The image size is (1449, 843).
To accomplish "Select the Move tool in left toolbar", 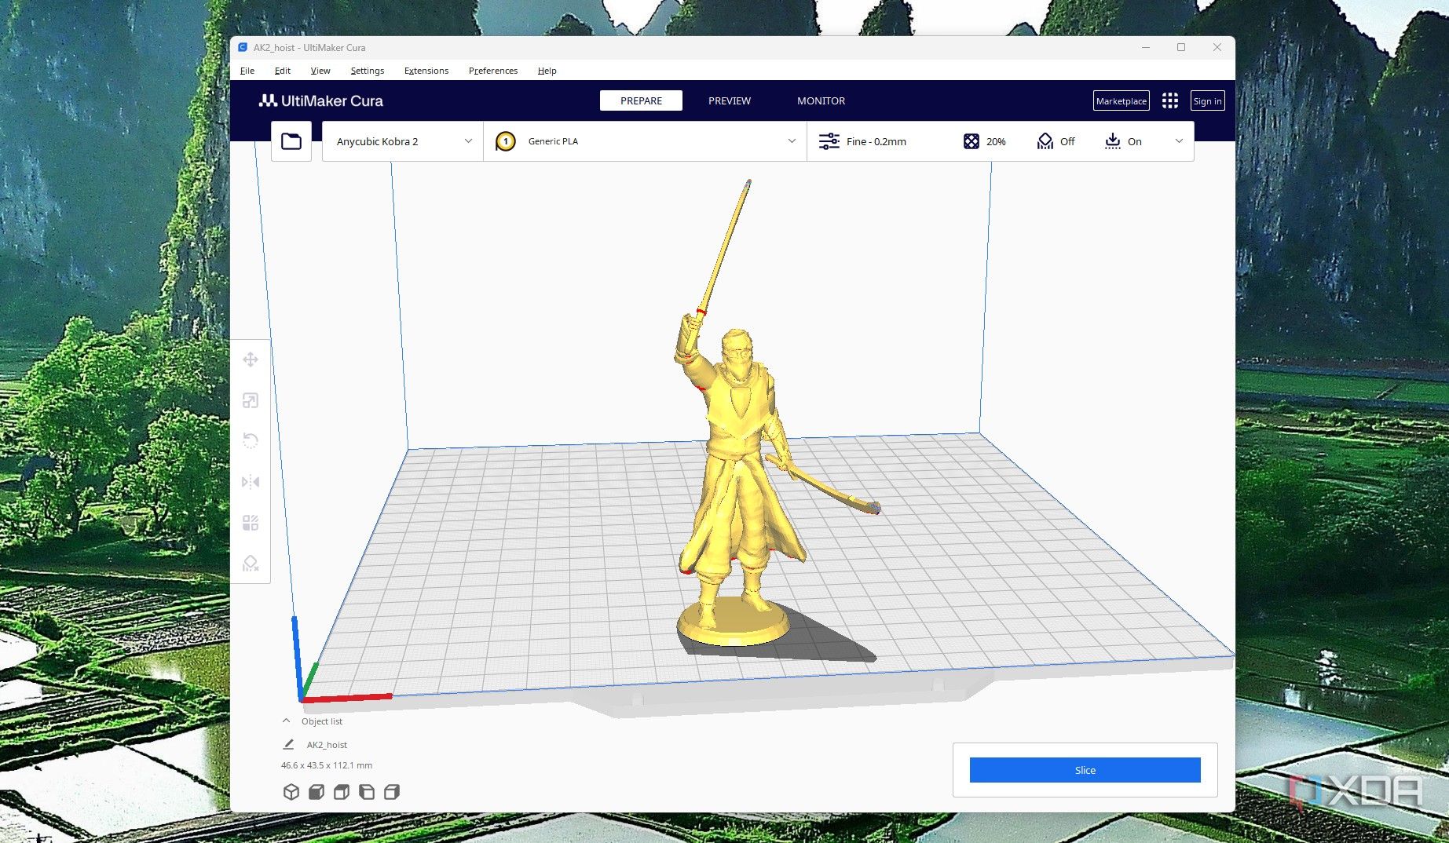I will [x=251, y=359].
